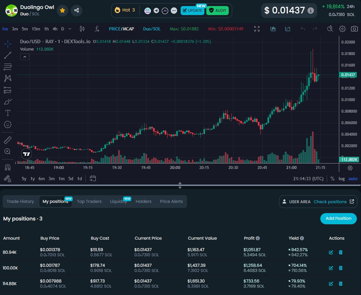
Task: Switch to the Top Traders tab
Action: point(89,202)
